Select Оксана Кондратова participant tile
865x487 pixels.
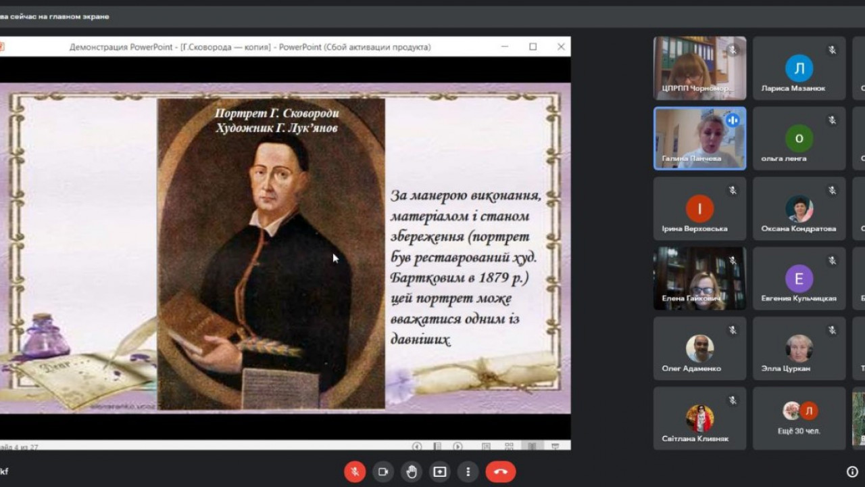point(799,208)
